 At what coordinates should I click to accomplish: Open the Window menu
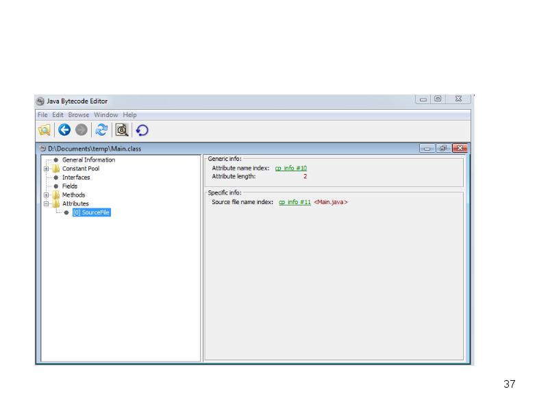[105, 115]
